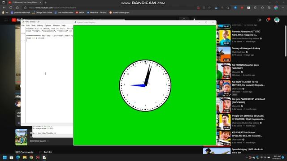Open the browser collections icon
Viewport: 287px width, 161px height.
pos(269,8)
